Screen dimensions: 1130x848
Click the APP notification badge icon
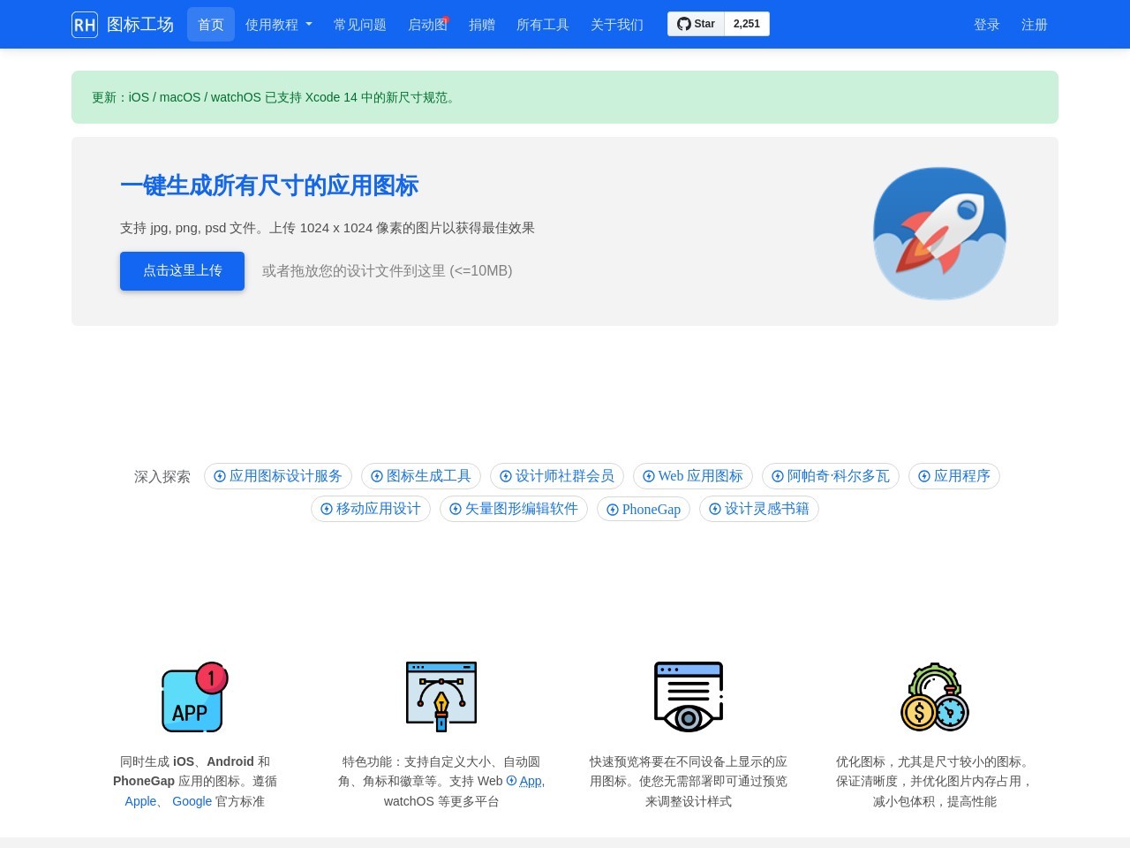pos(194,697)
